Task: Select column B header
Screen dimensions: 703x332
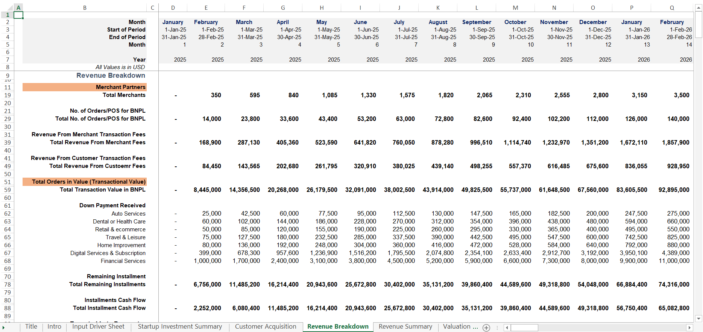Action: pos(85,8)
